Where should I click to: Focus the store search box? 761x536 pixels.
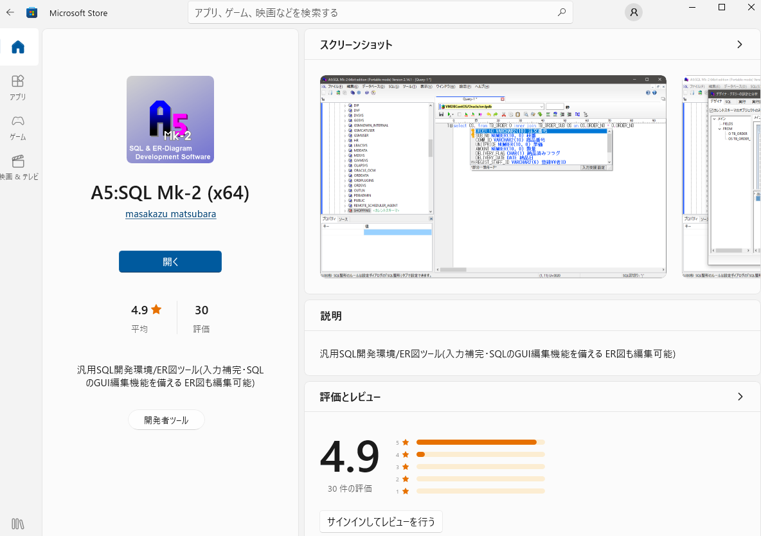(380, 13)
